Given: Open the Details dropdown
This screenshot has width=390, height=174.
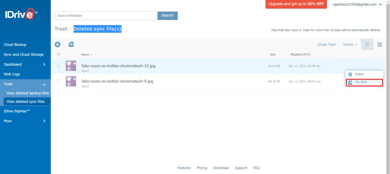Looking at the screenshot, I should (x=350, y=44).
